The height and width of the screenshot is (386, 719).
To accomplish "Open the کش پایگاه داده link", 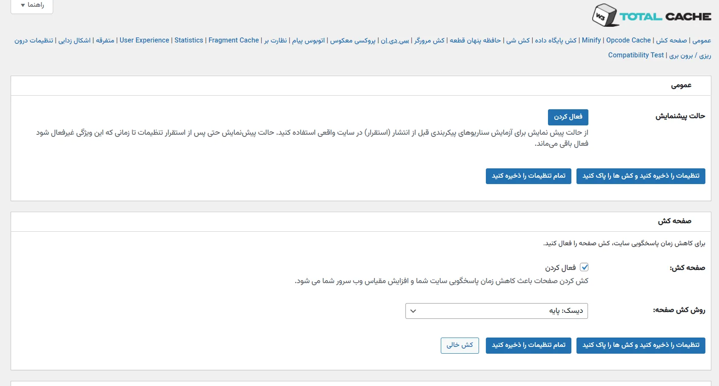I will click(x=556, y=40).
